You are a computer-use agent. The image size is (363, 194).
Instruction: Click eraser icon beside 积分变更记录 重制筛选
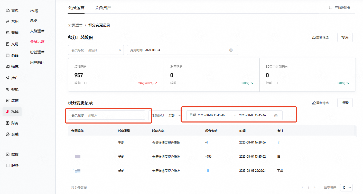point(314,103)
